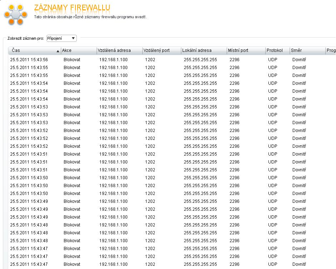The width and height of the screenshot is (336, 269).
Task: Sort by the Lokální adresa column header
Action: click(x=204, y=50)
